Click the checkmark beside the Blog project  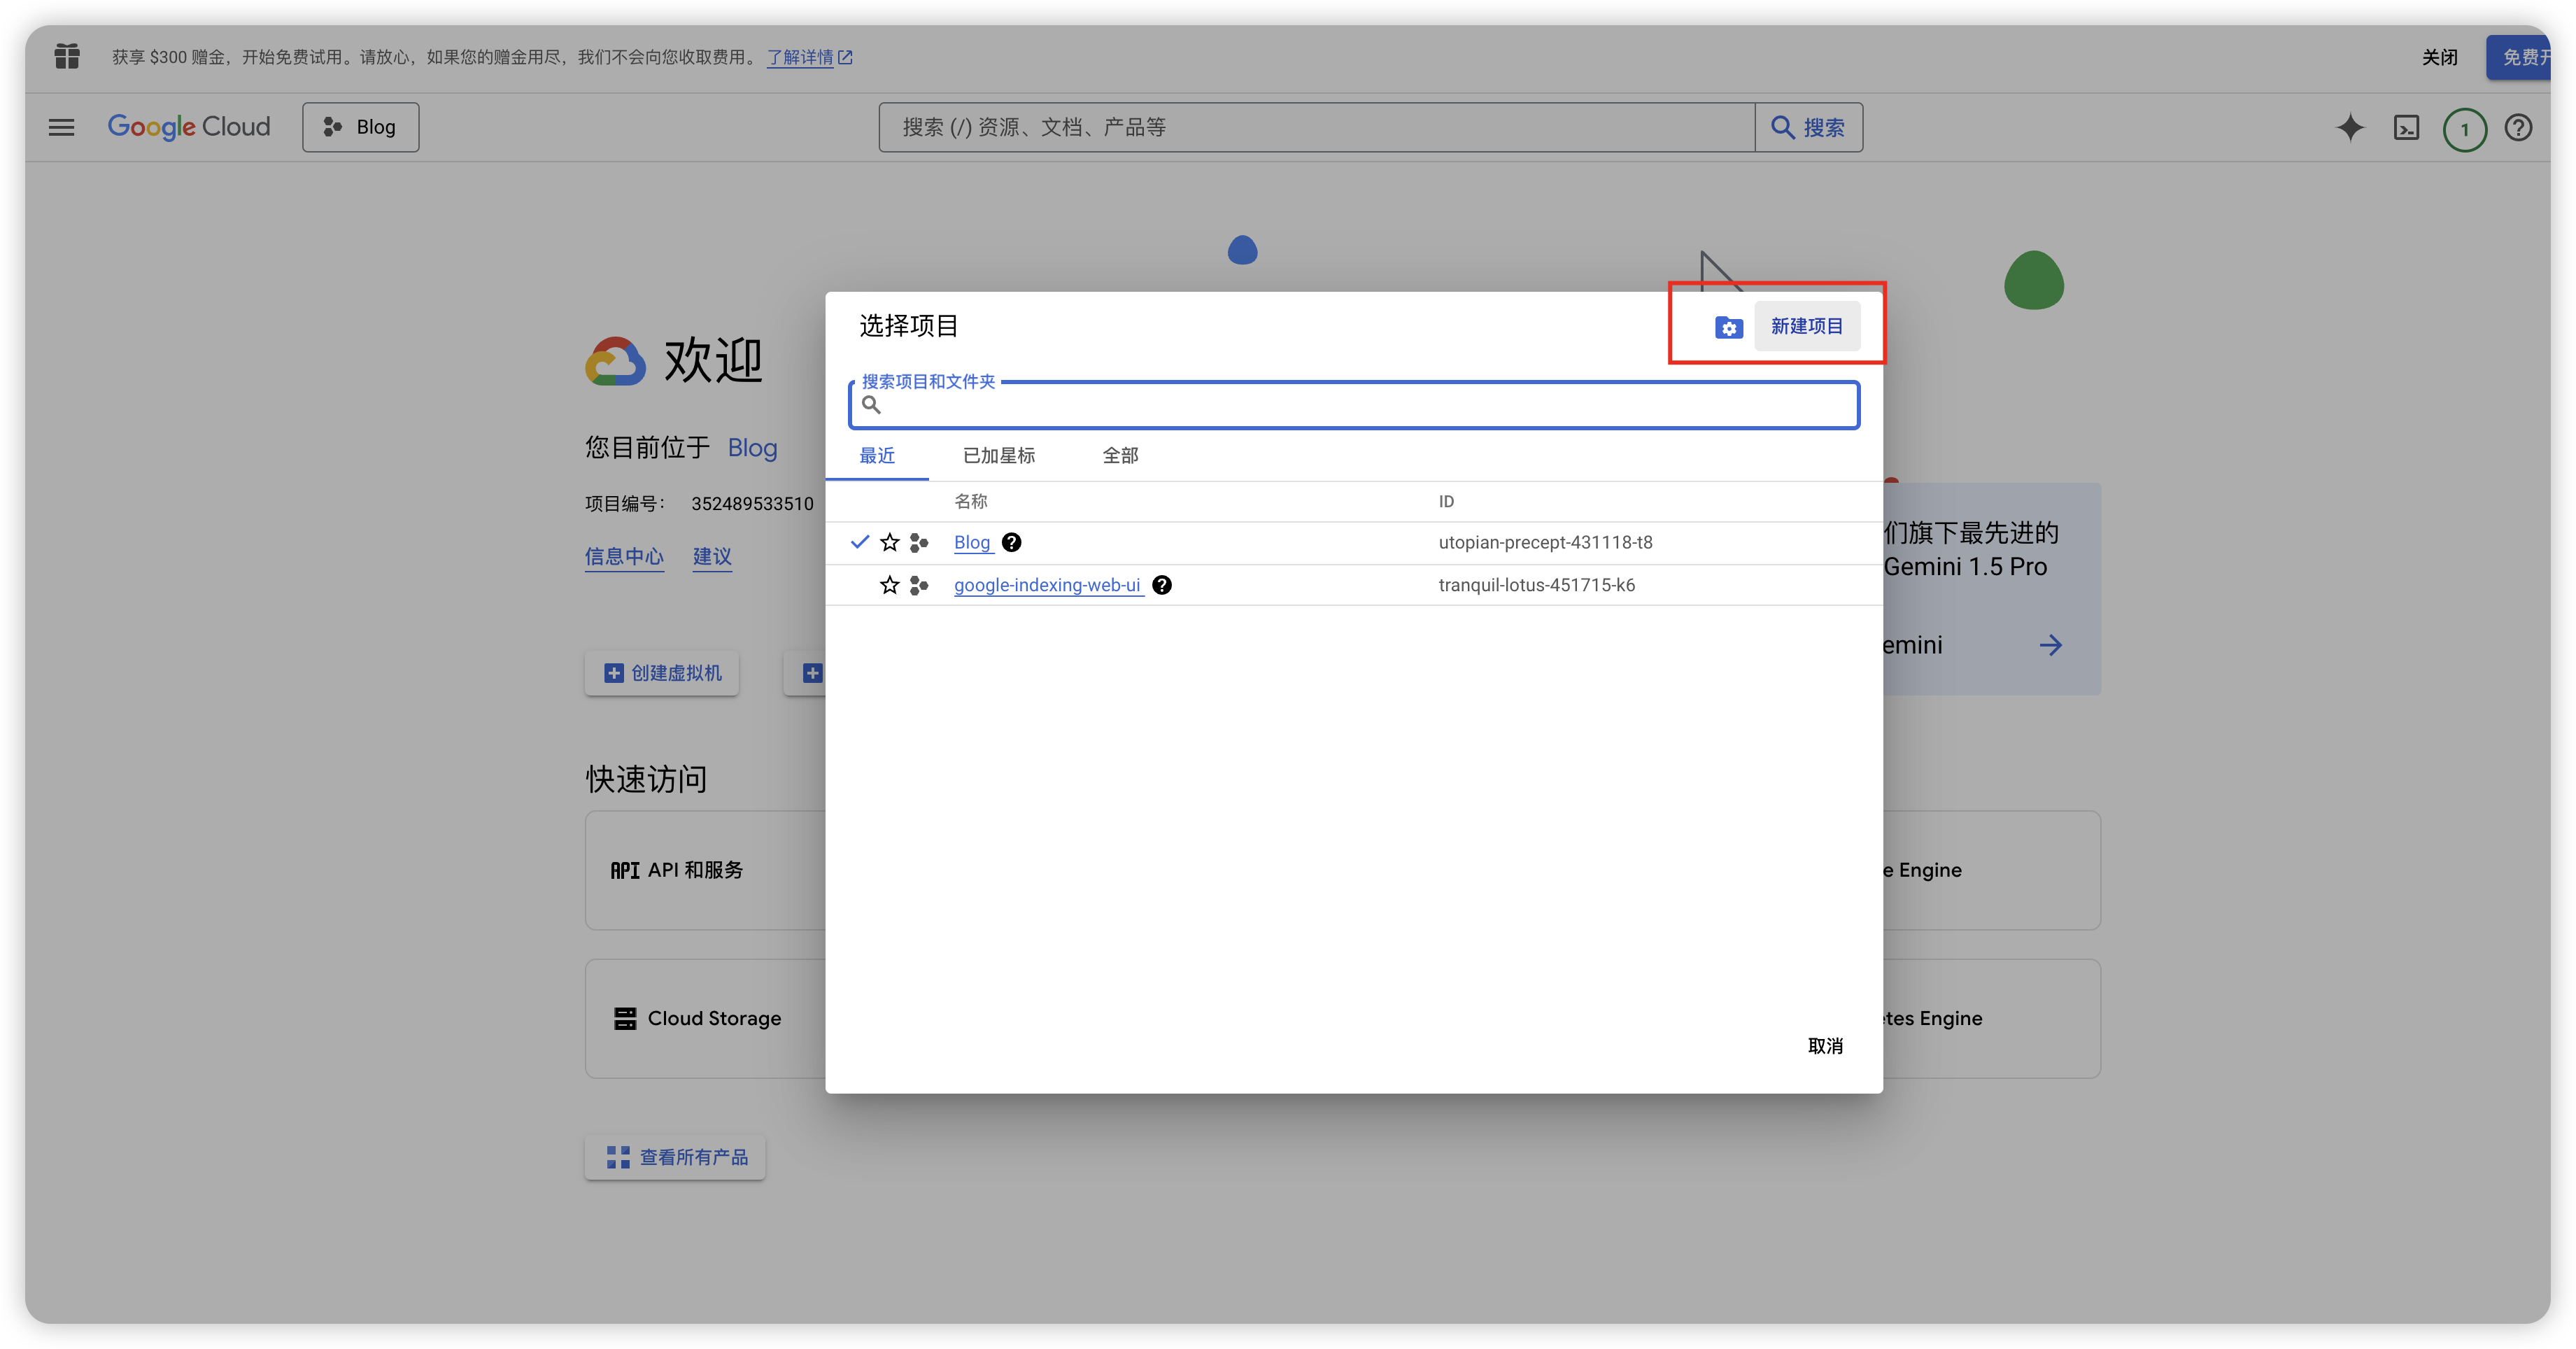pyautogui.click(x=859, y=542)
